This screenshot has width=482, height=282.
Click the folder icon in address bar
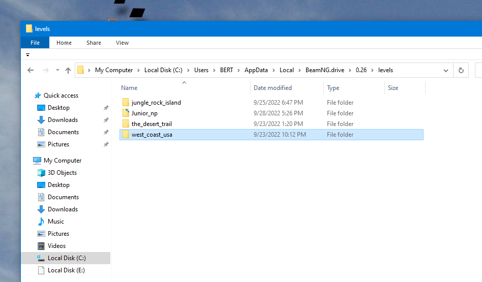(x=80, y=70)
